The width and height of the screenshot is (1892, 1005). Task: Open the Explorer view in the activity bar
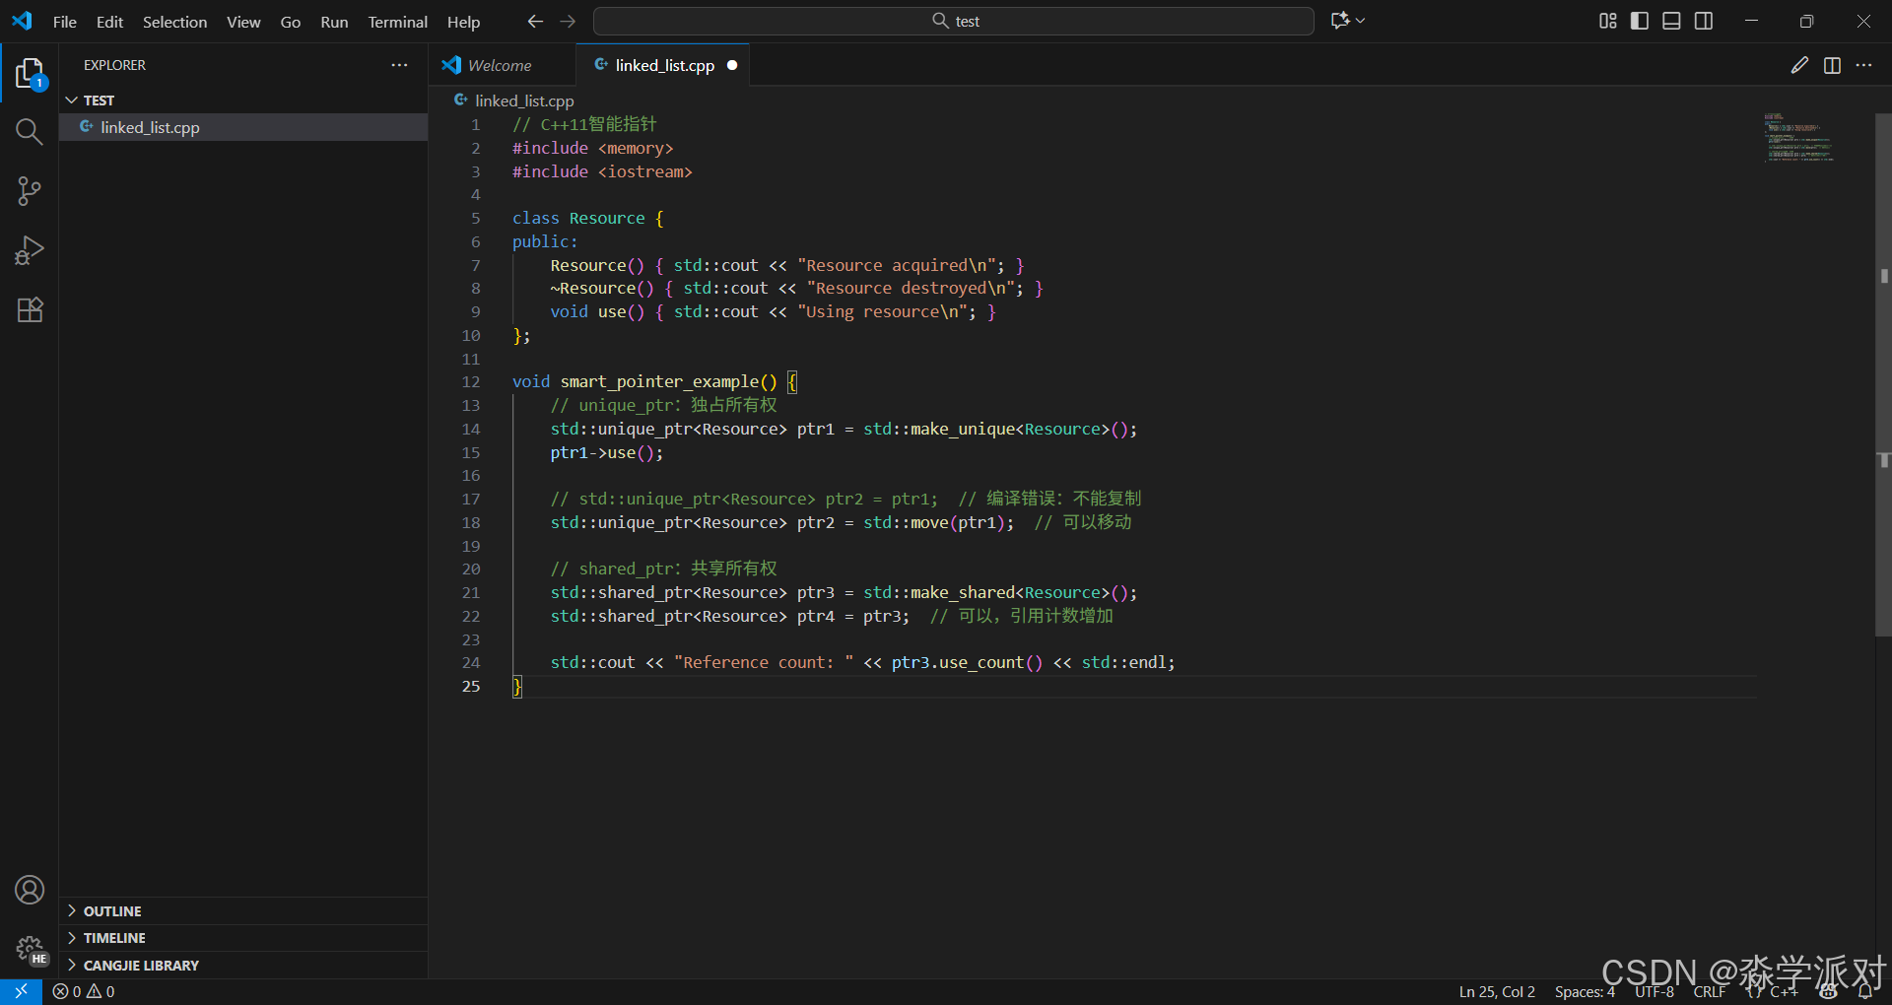[x=30, y=73]
